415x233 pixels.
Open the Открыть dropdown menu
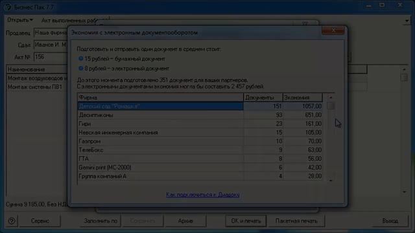point(20,20)
